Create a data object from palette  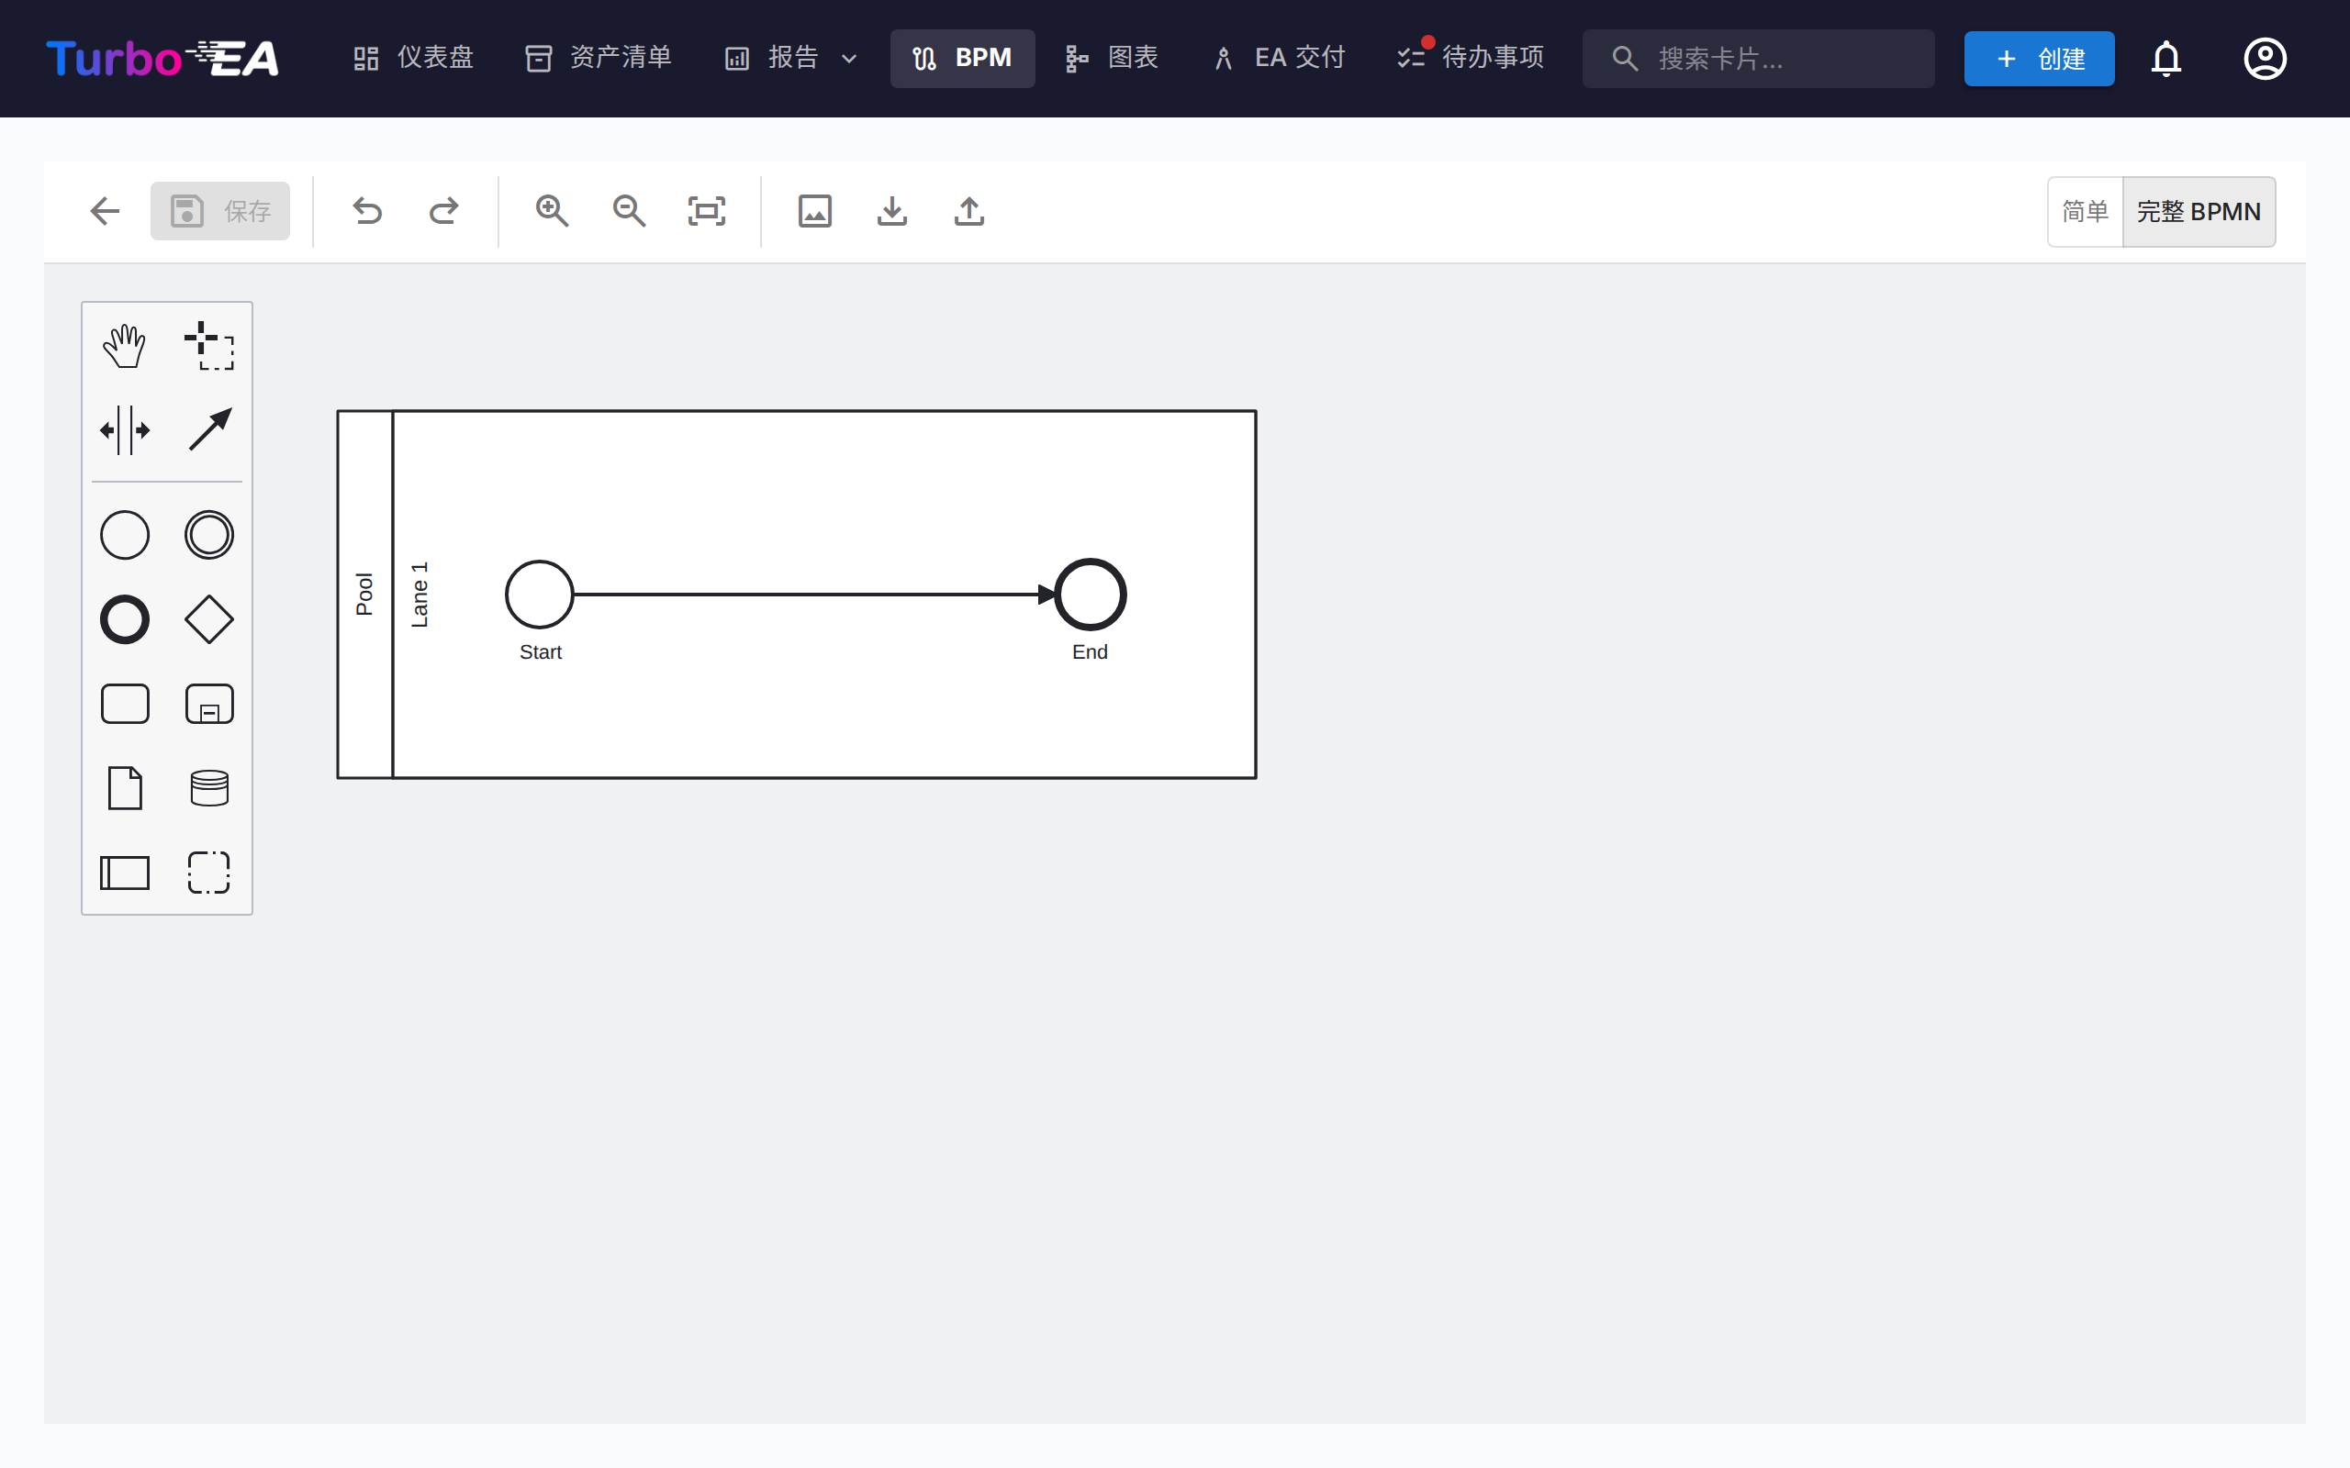[124, 788]
